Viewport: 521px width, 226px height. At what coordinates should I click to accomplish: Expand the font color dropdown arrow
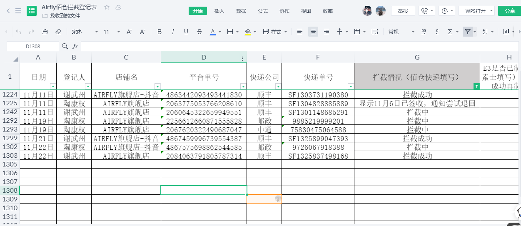[x=220, y=32]
